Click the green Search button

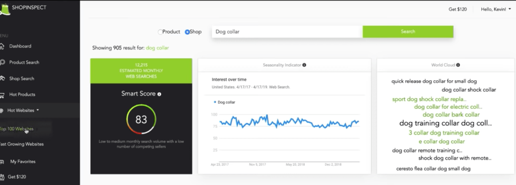point(408,32)
